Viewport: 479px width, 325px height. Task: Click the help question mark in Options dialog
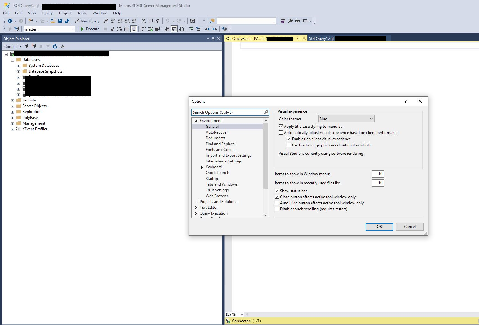(x=406, y=101)
